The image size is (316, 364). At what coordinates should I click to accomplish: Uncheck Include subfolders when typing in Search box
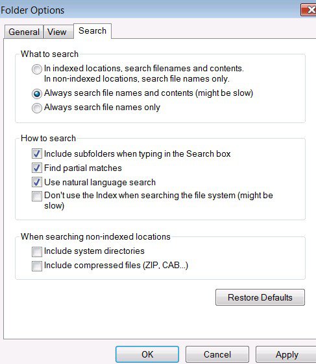tap(37, 154)
